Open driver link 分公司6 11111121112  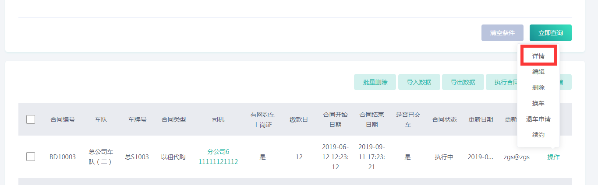[x=218, y=157]
